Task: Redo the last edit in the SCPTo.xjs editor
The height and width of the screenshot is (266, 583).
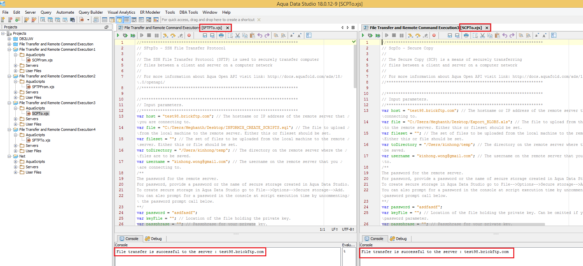Action: (512, 35)
